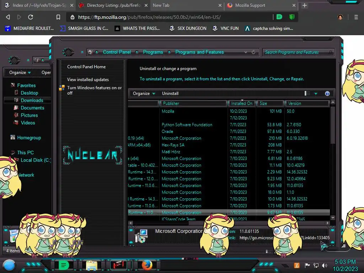The image size is (364, 273).
Task: Click the Windows Start orb
Action: pyautogui.click(x=9, y=265)
